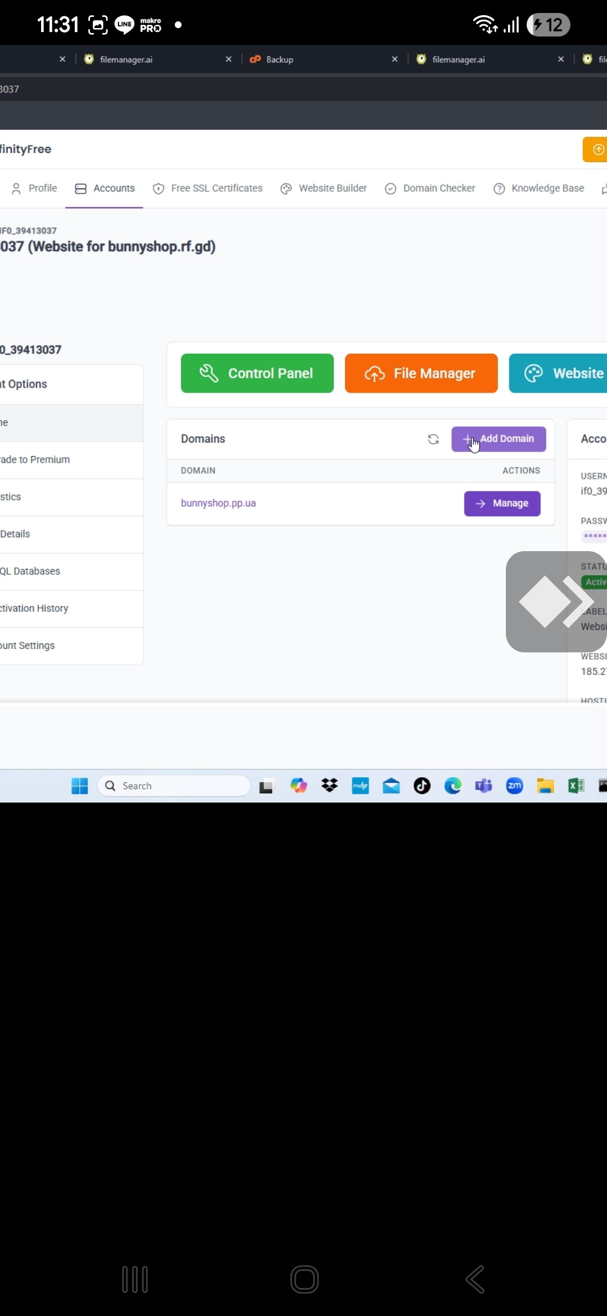Viewport: 607px width, 1316px height.
Task: Open File Explorer from the taskbar
Action: [545, 786]
